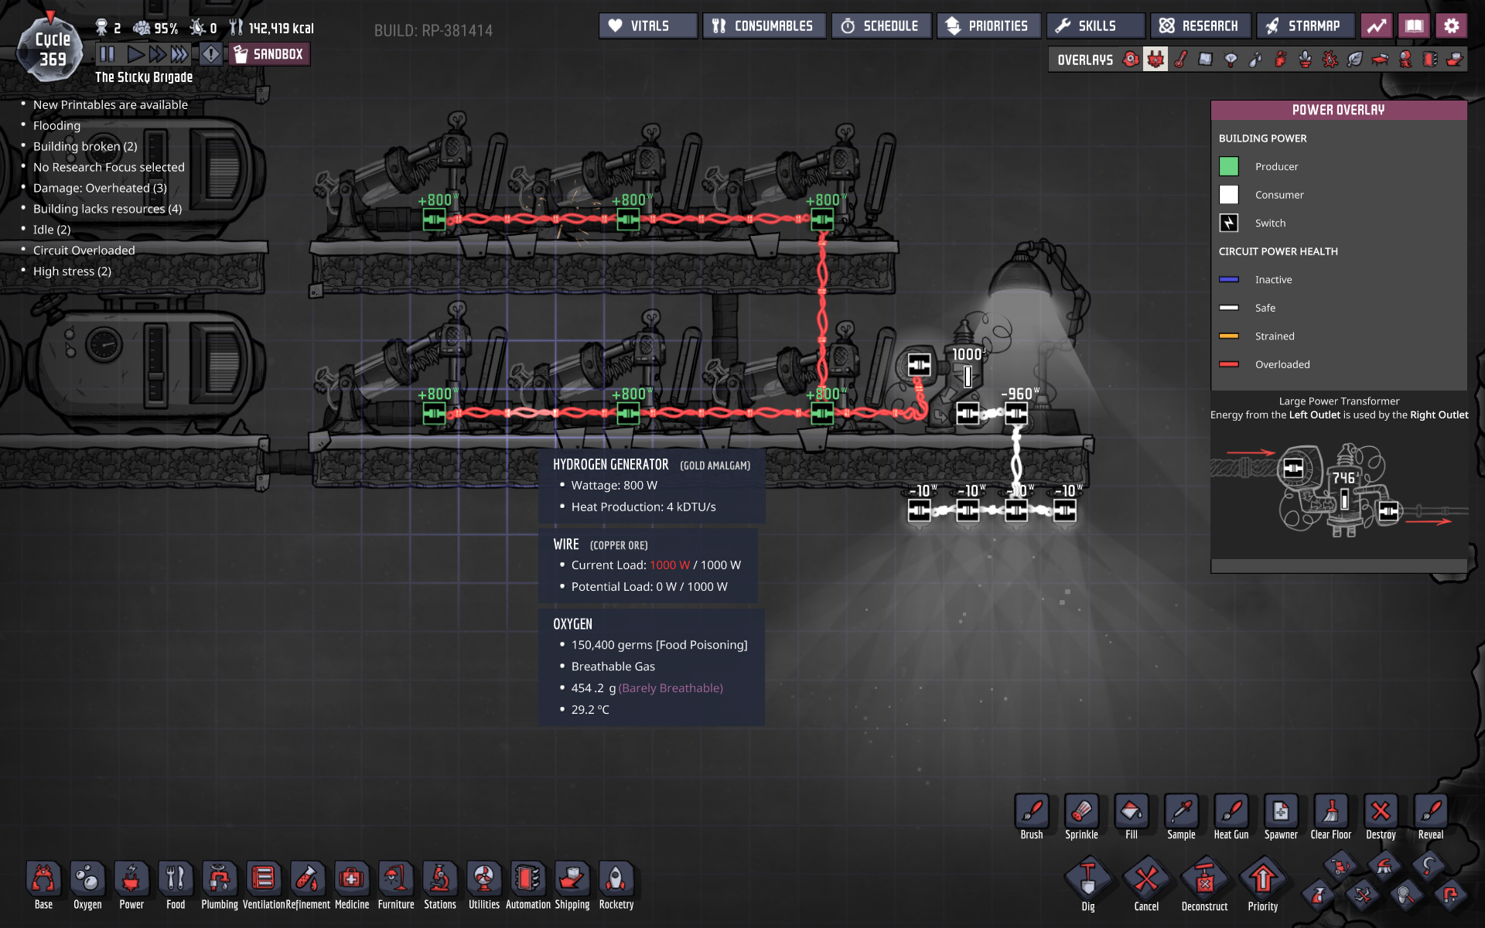Enable the Light overlay
This screenshot has height=928, width=1485.
point(1231,60)
